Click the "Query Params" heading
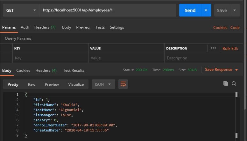Image resolution: width=247 pixels, height=141 pixels. (x=18, y=38)
